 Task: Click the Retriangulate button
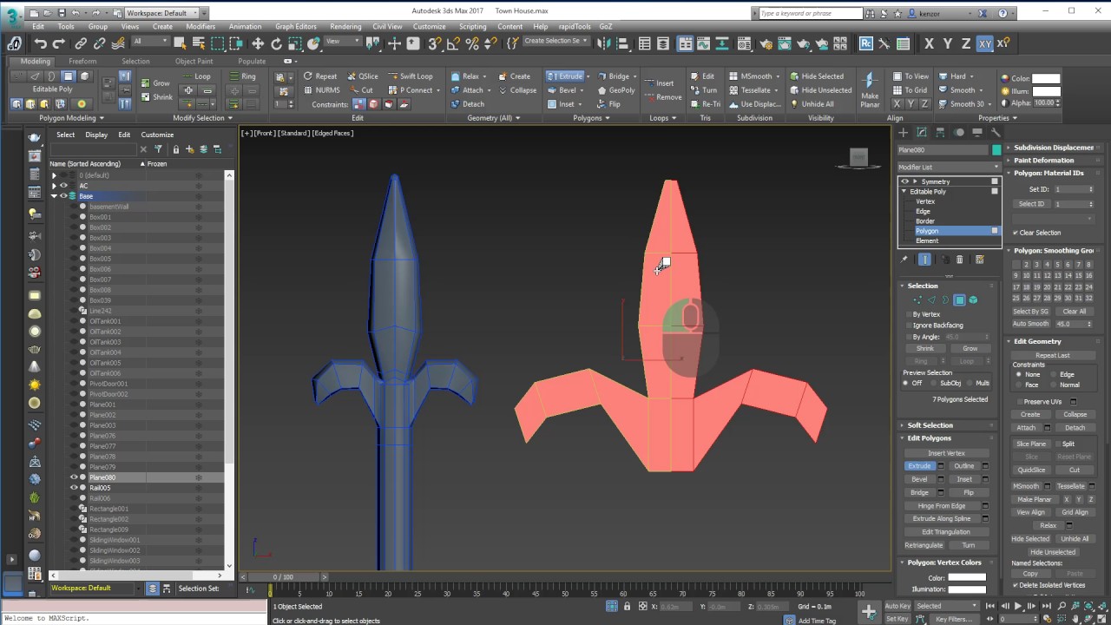[924, 545]
